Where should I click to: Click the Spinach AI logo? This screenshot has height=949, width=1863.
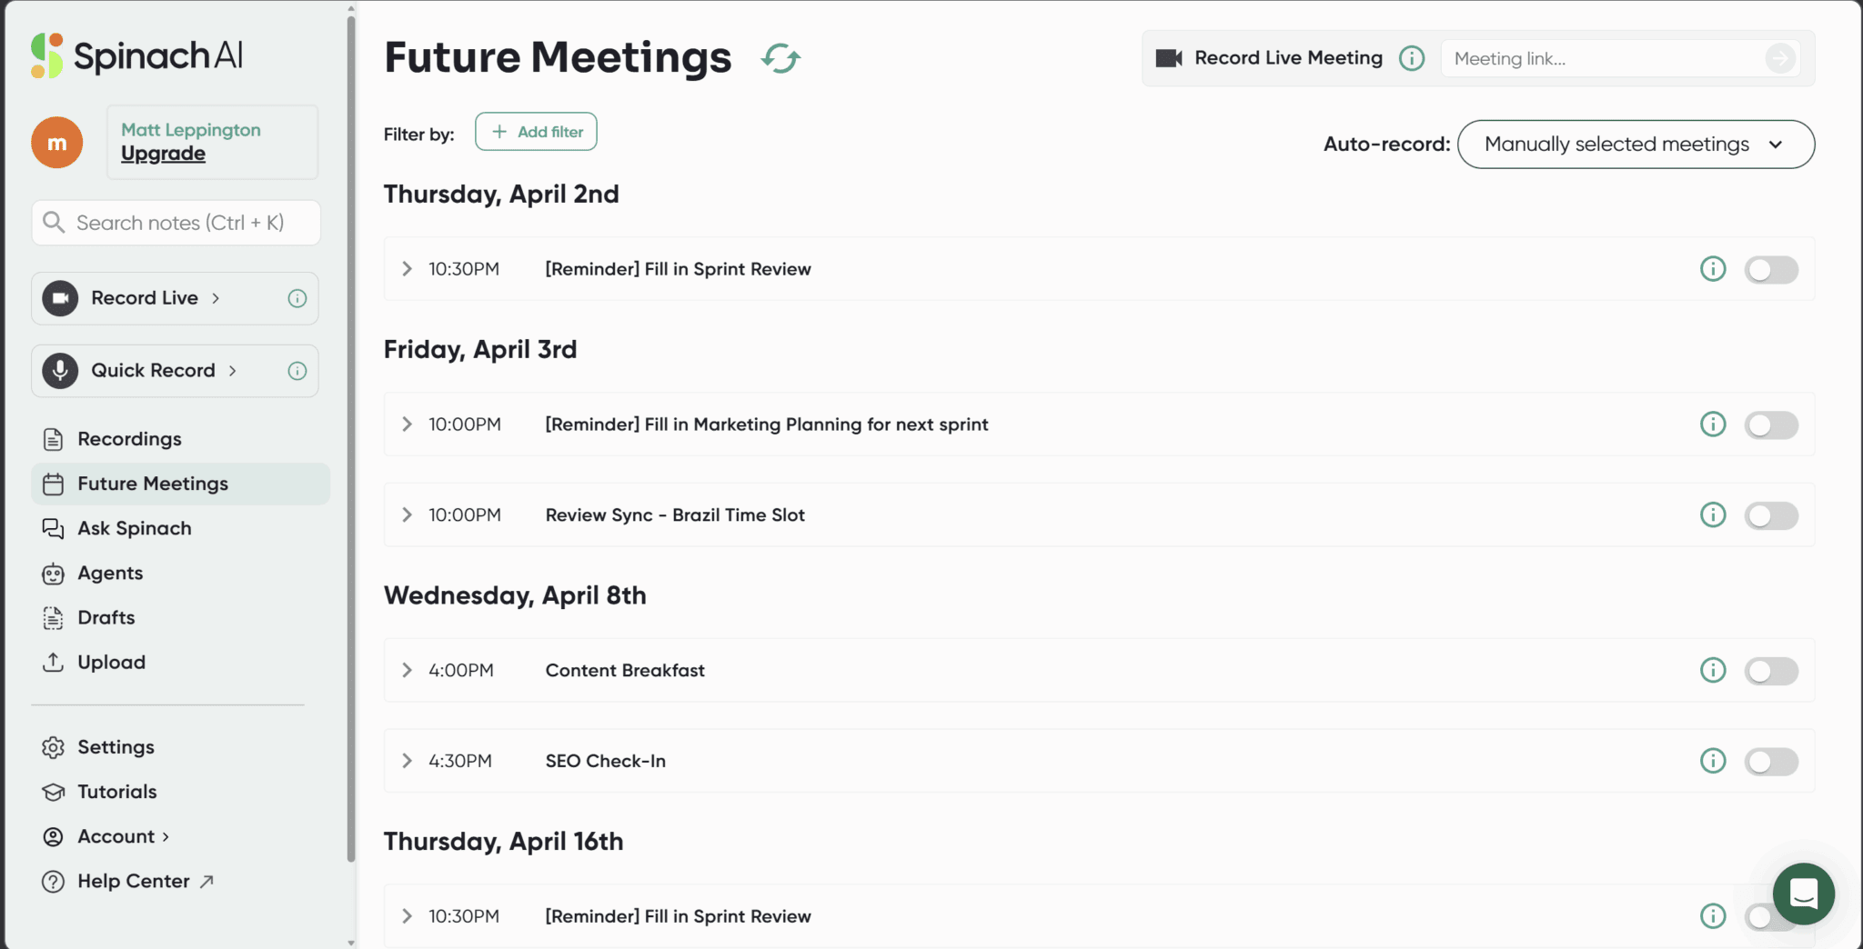[x=135, y=55]
